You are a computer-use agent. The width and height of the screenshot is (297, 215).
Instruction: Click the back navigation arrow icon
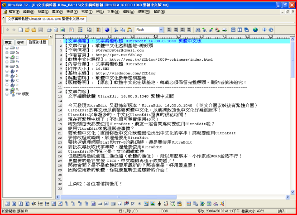(x=7, y=30)
